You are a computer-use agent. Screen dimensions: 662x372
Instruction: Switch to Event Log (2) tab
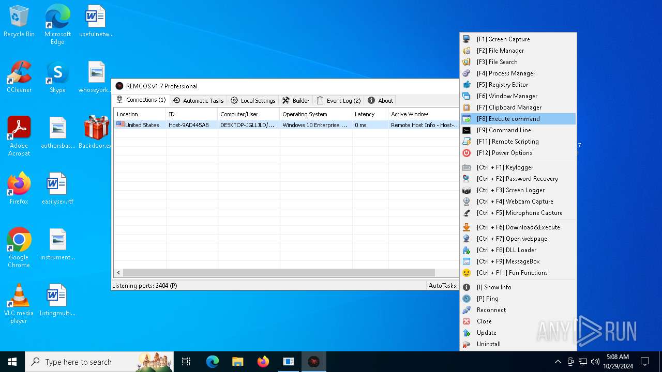(339, 100)
